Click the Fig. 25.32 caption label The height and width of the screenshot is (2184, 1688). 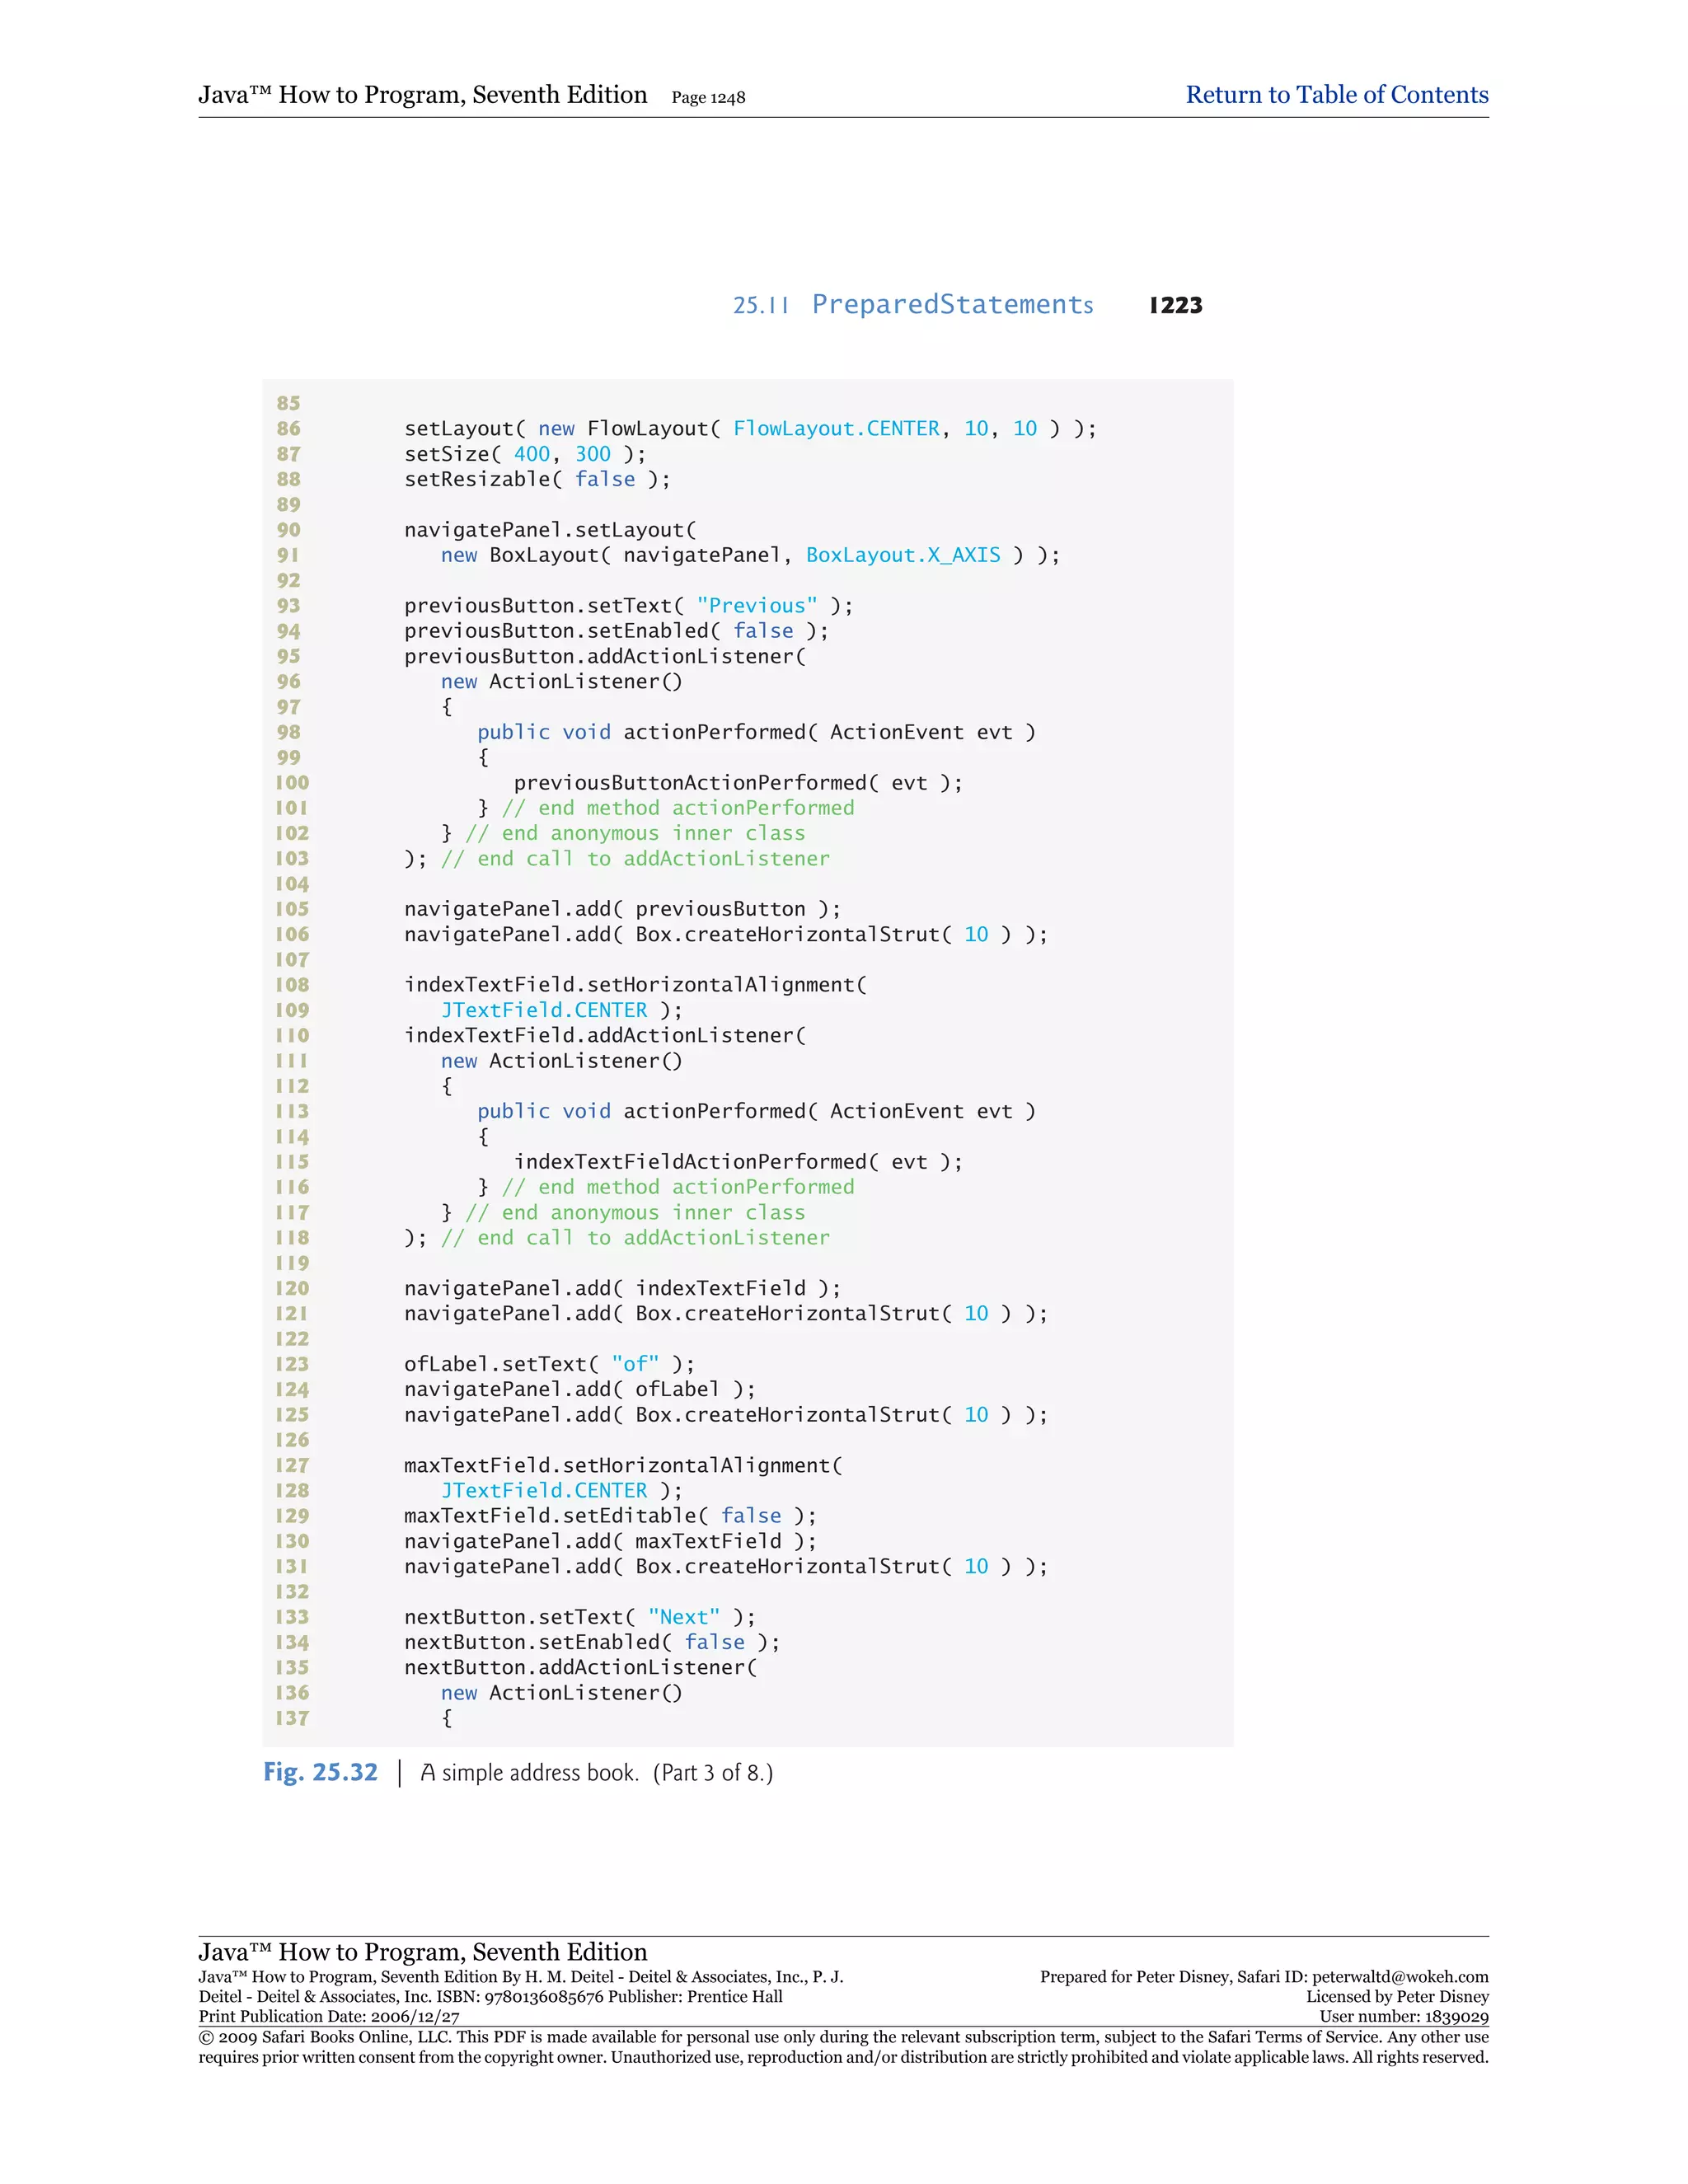pos(320,1772)
